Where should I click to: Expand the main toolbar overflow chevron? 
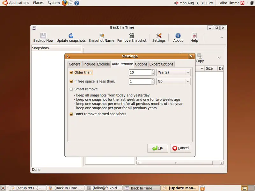click(222, 38)
